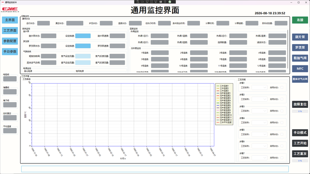This screenshot has height=174, width=310.
Task: Tick the 启用状态 checkbox for 步骤3
Action: (282, 111)
